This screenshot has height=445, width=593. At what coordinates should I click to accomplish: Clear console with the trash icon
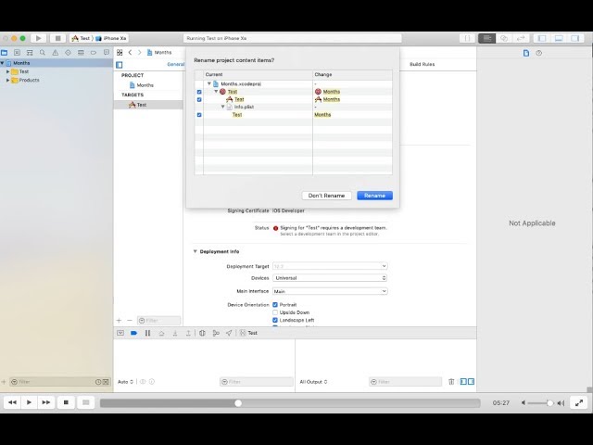tap(451, 382)
